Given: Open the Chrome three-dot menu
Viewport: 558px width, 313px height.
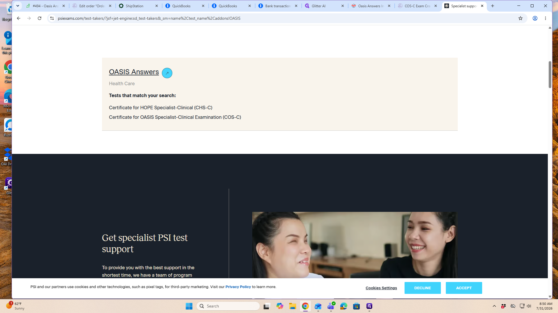Looking at the screenshot, I should tap(546, 18).
